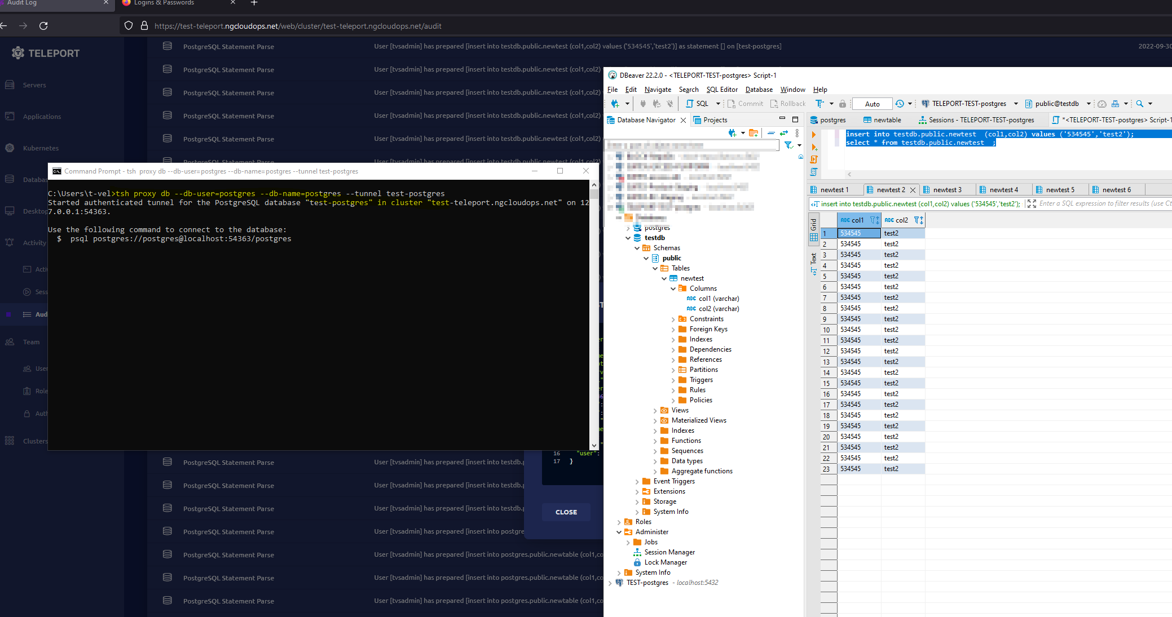Viewport: 1172px width, 617px height.
Task: Toggle Link with Editor arrows in Navigator
Action: point(784,133)
